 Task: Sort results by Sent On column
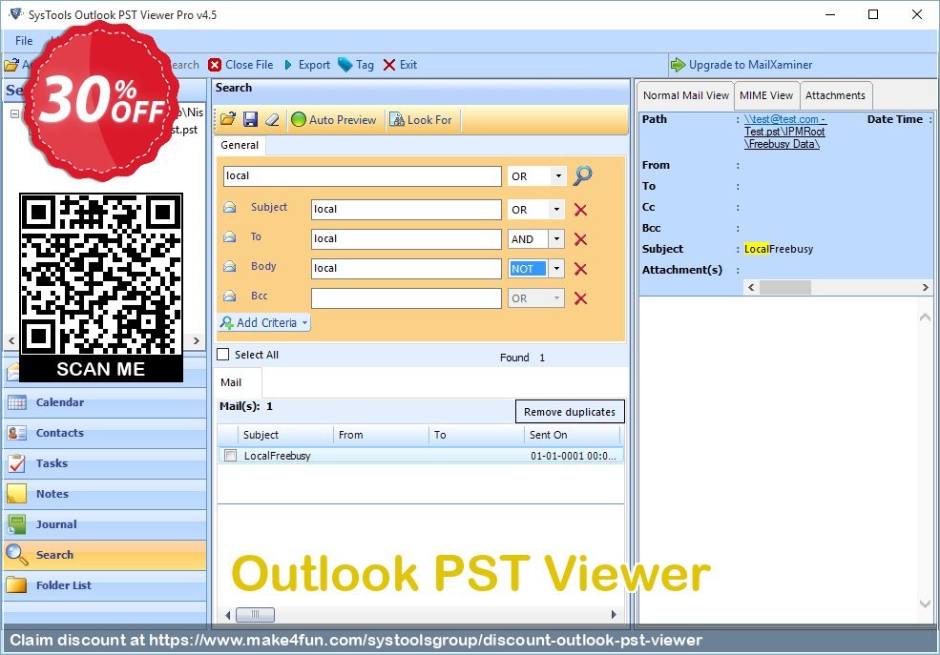point(572,435)
